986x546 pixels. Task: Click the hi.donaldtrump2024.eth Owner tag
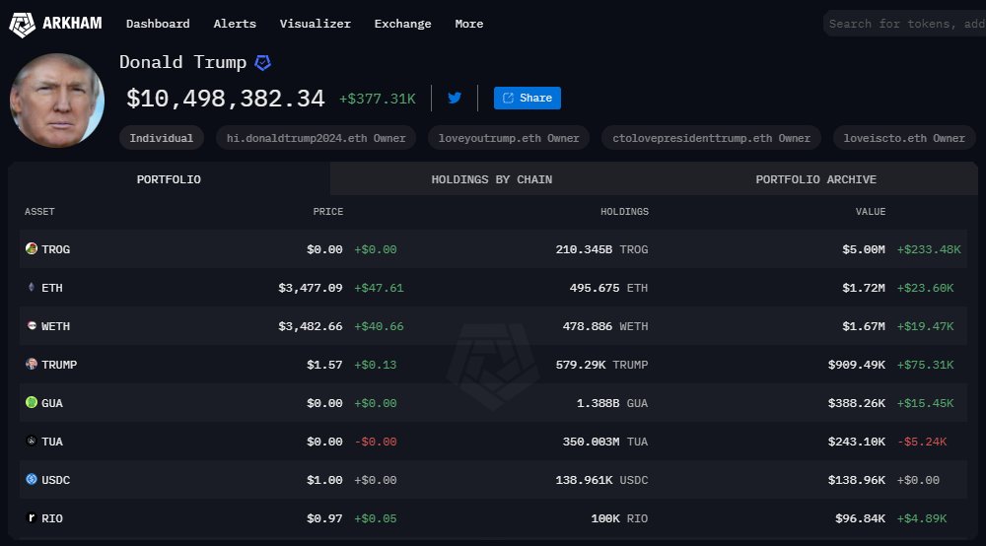coord(317,138)
